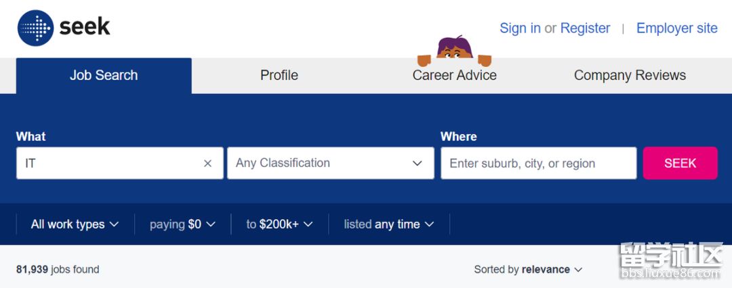Open the listed any time filter
Screen dimensions: 732x288
[x=388, y=224]
